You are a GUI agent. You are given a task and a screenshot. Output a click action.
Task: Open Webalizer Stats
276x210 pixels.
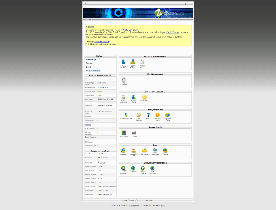coord(168,117)
